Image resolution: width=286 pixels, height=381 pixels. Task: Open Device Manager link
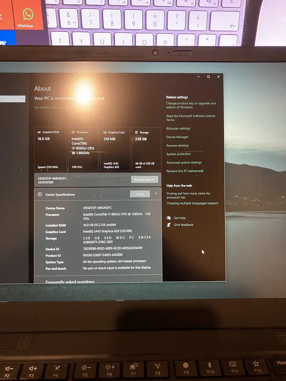click(x=177, y=137)
